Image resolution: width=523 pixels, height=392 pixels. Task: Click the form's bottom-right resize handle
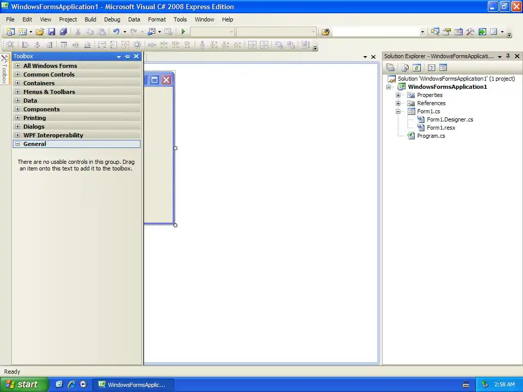176,225
